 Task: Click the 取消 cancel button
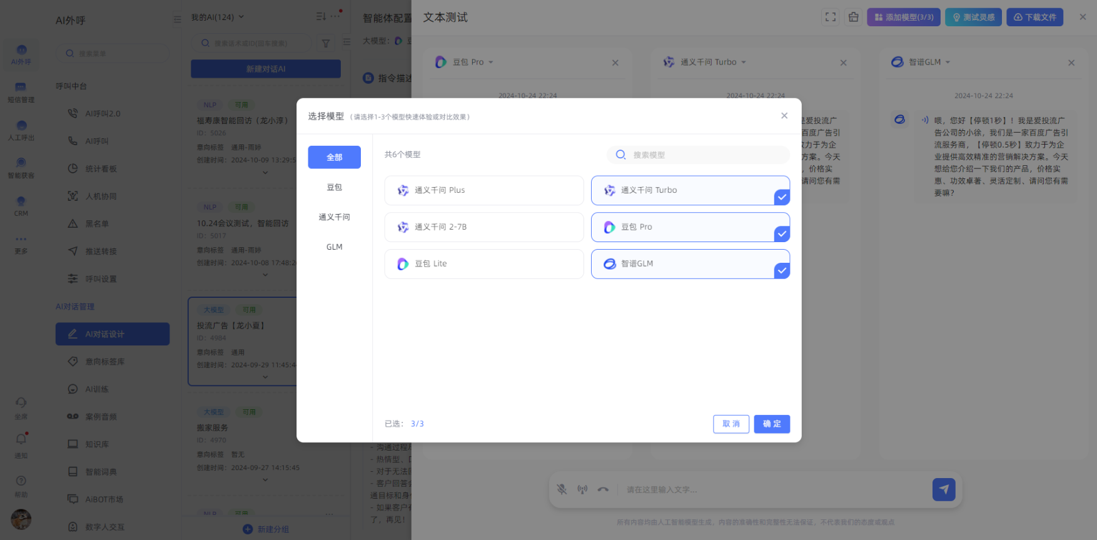pyautogui.click(x=730, y=424)
